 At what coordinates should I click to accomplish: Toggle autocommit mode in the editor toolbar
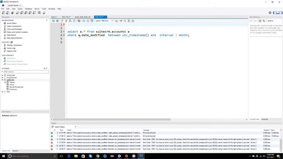click(x=92, y=21)
